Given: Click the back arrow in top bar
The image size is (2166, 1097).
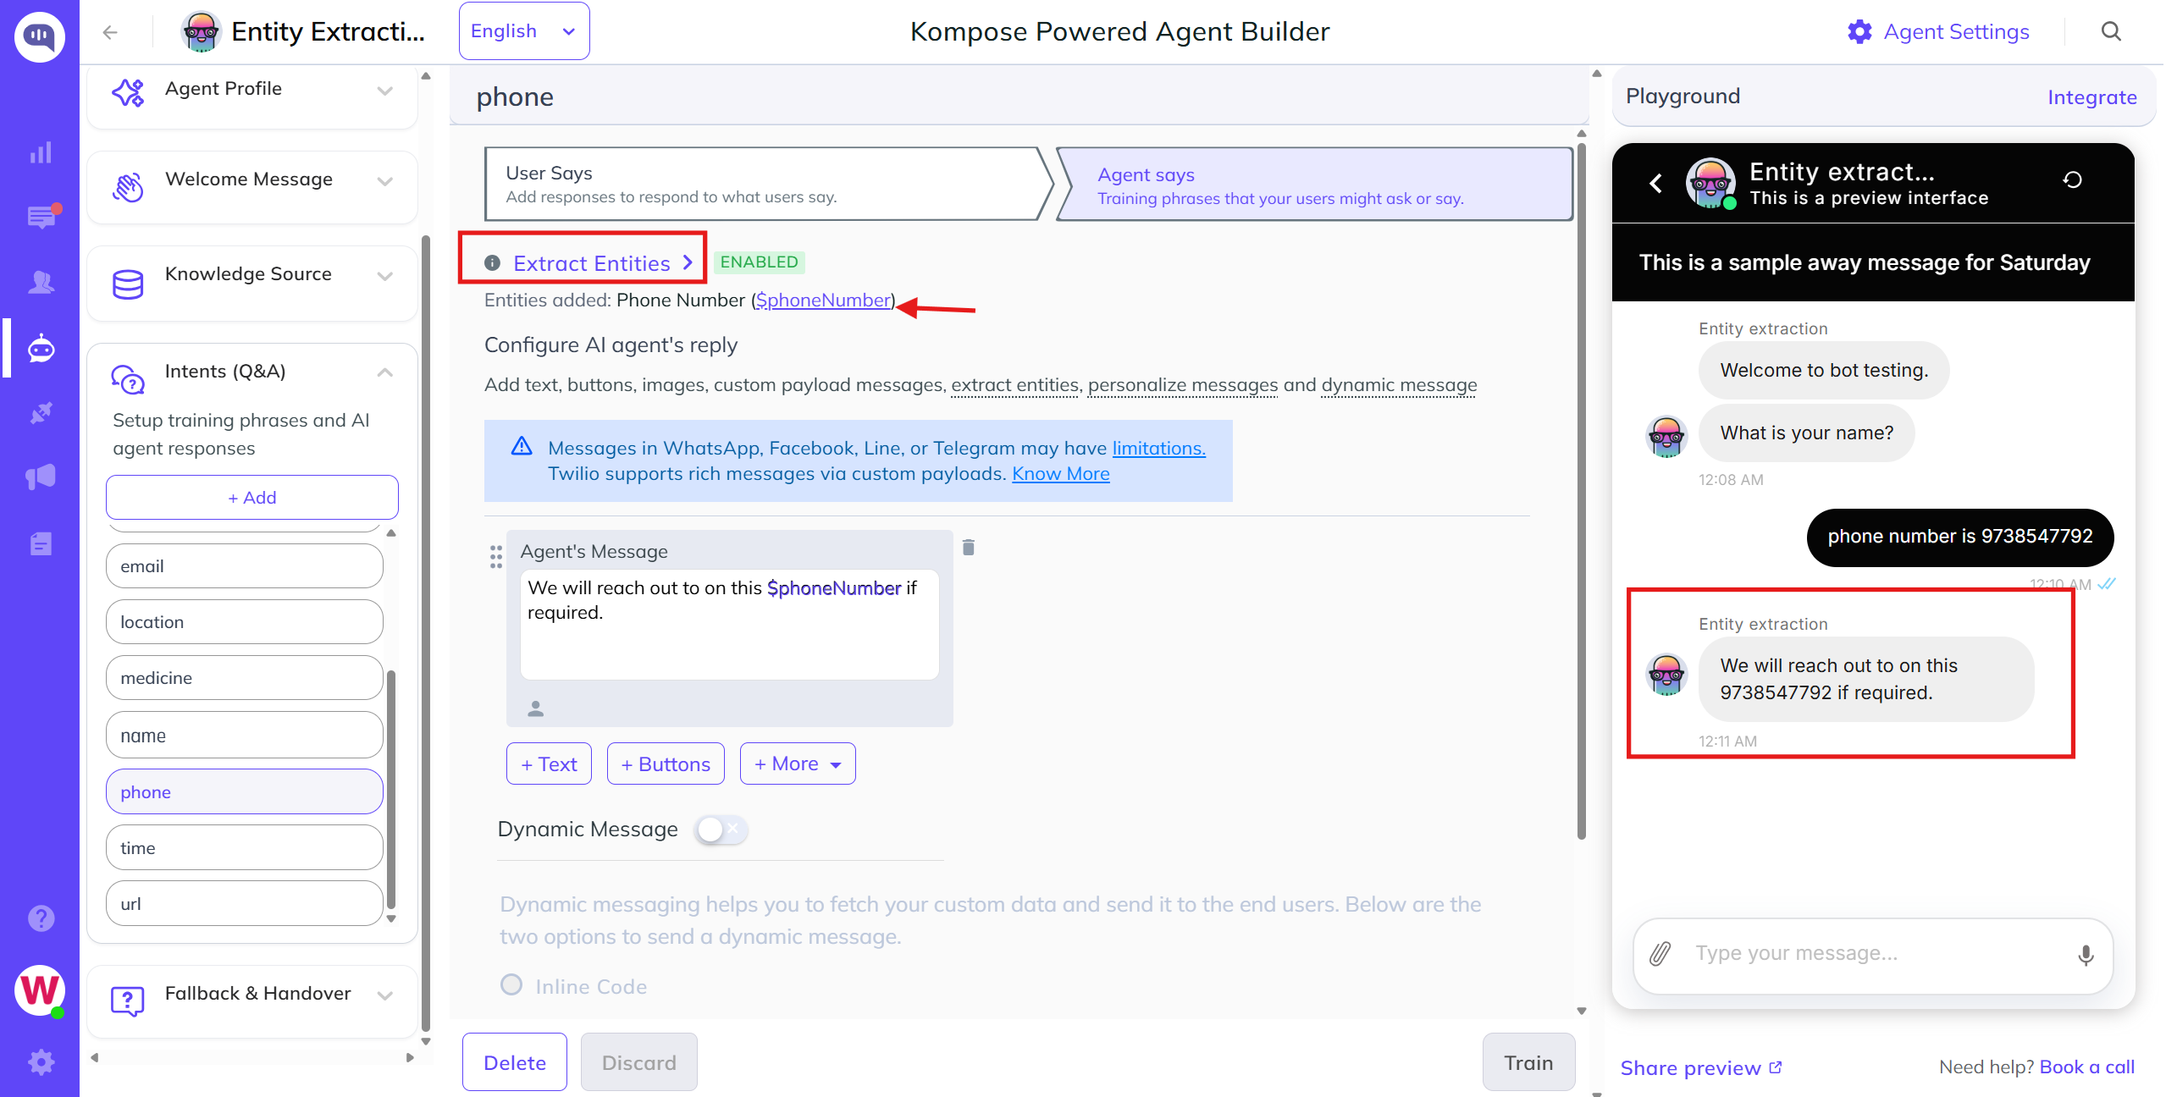Looking at the screenshot, I should click(x=110, y=32).
